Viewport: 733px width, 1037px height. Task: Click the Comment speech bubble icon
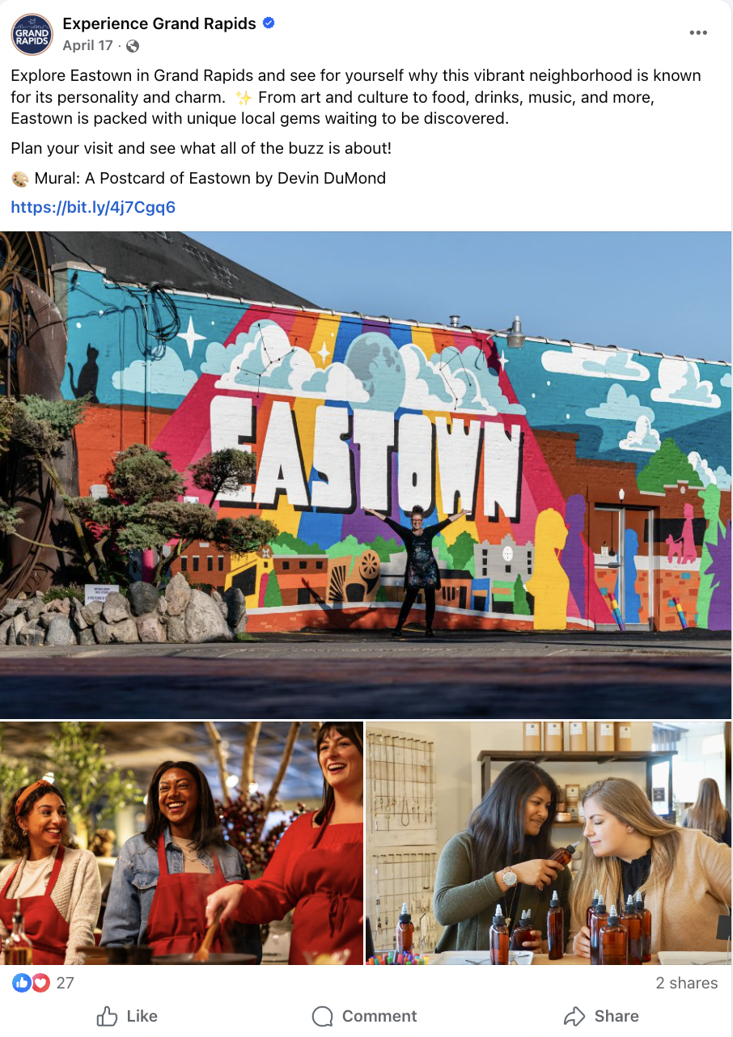click(x=323, y=1016)
